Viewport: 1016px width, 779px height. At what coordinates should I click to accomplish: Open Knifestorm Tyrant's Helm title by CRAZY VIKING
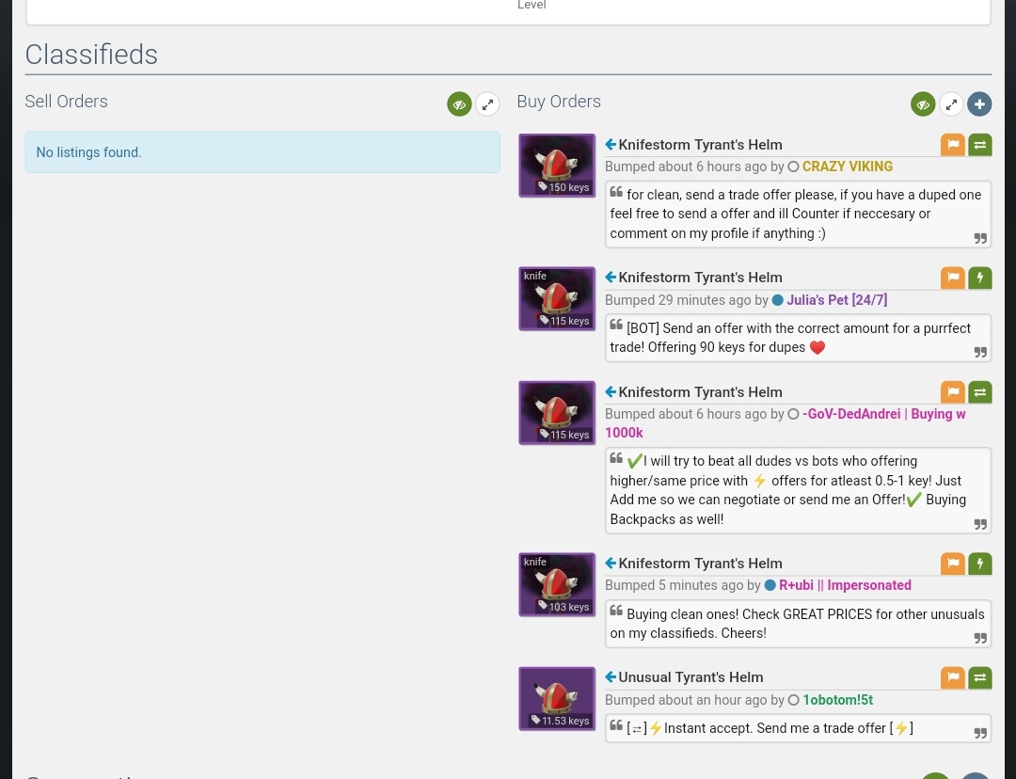pyautogui.click(x=700, y=145)
